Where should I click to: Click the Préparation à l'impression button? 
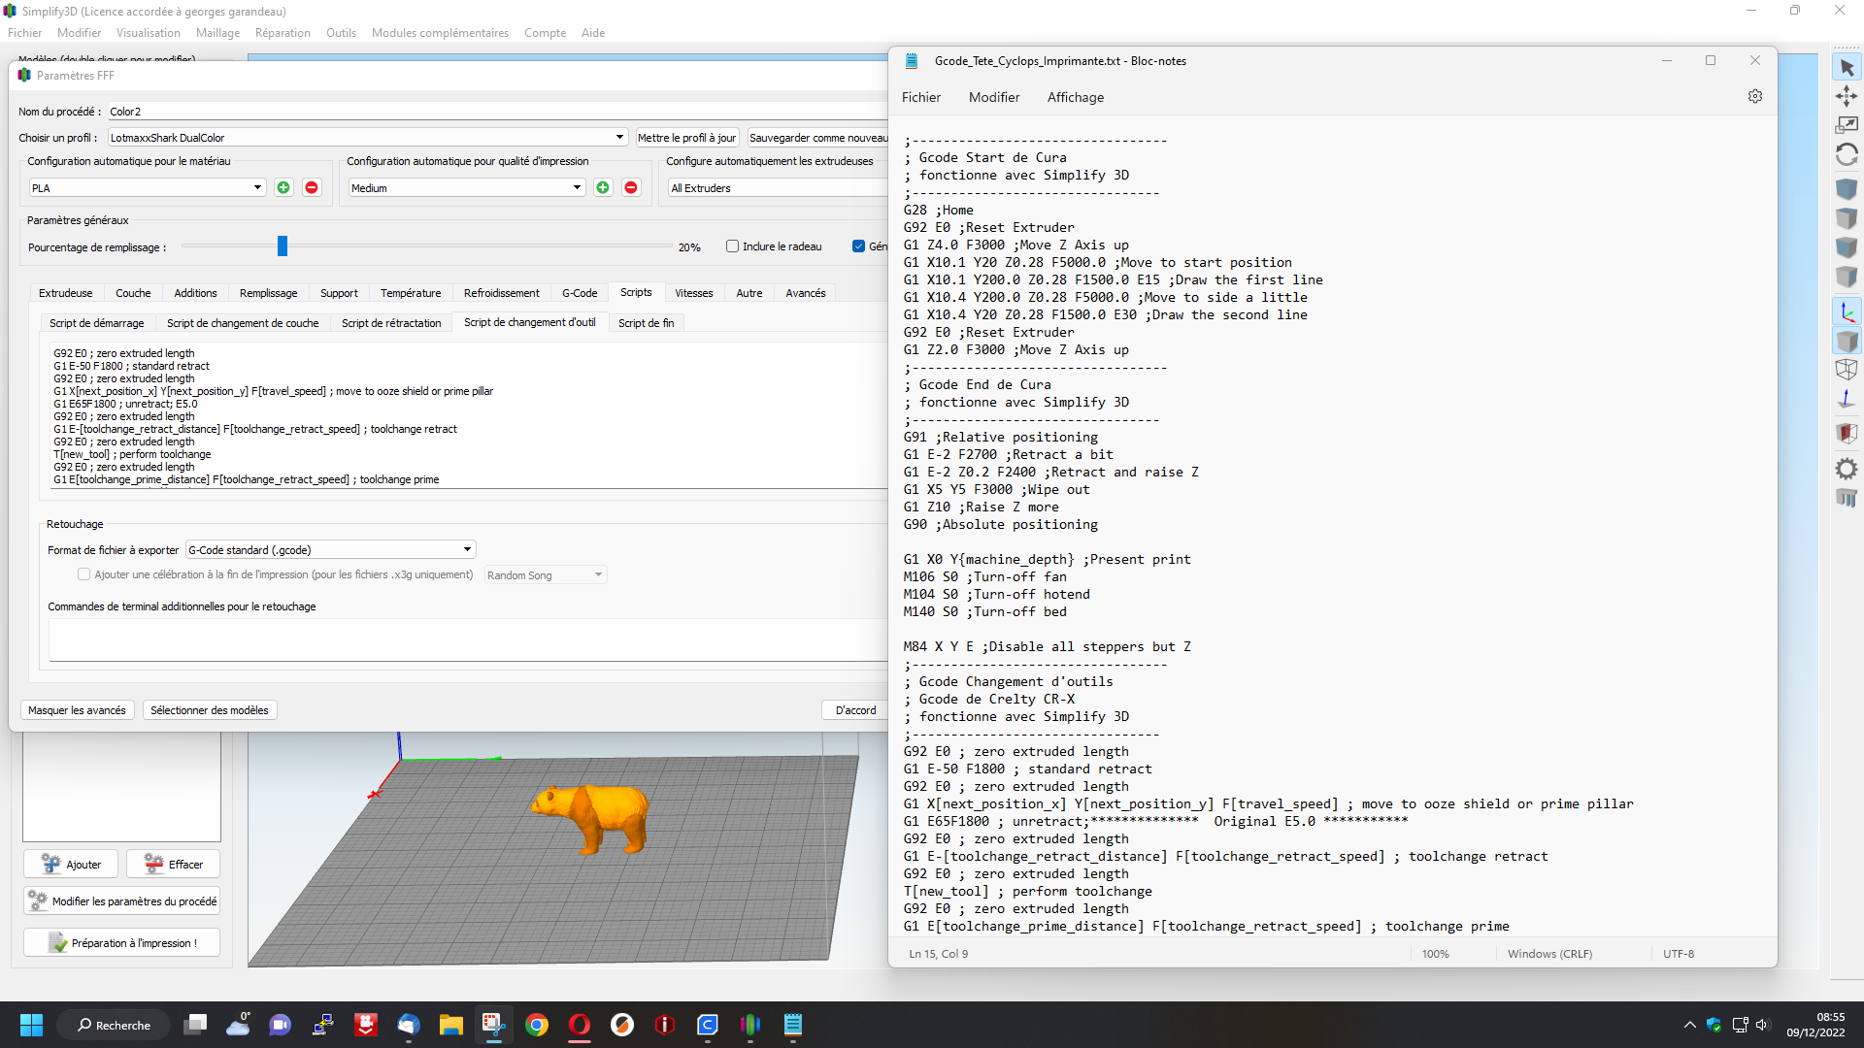click(x=122, y=942)
